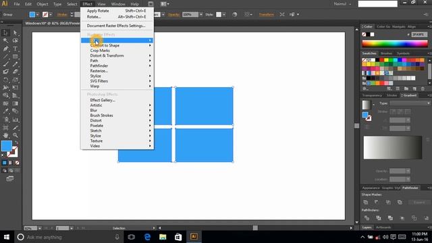Click the Unite shape mode icon
The width and height of the screenshot is (432, 243).
366,202
